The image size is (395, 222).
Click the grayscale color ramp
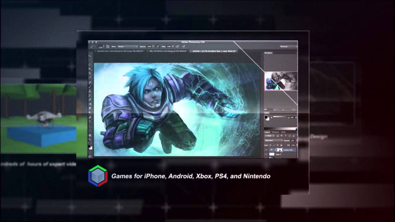click(x=281, y=129)
